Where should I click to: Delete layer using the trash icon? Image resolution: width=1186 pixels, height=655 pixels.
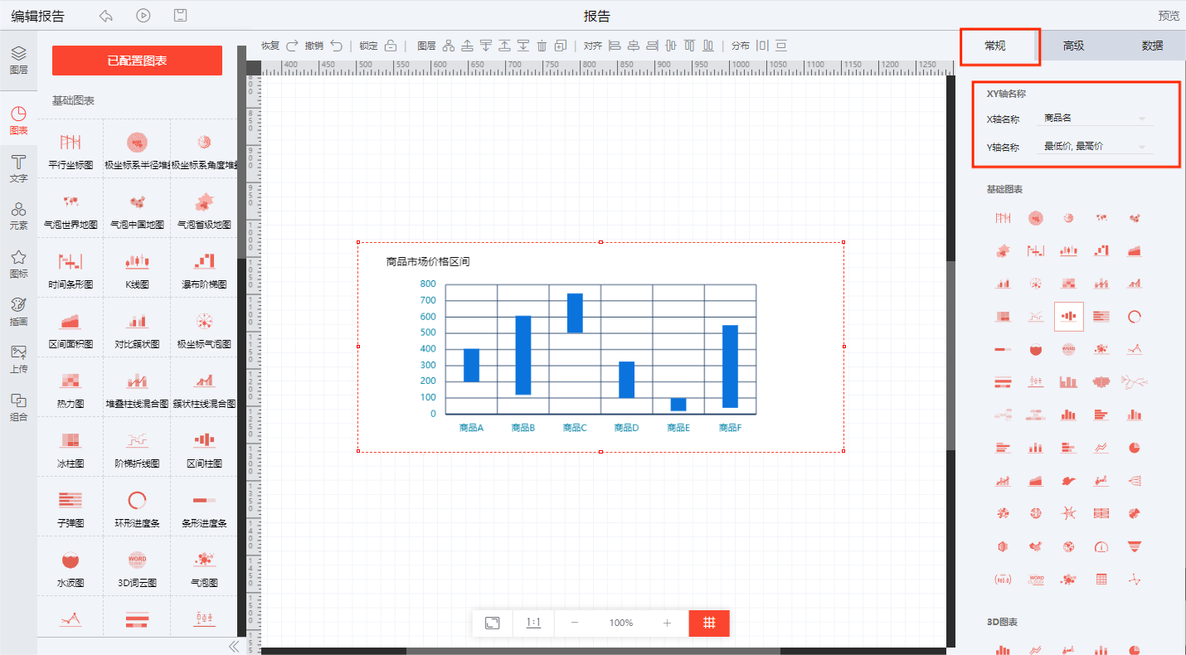click(542, 46)
